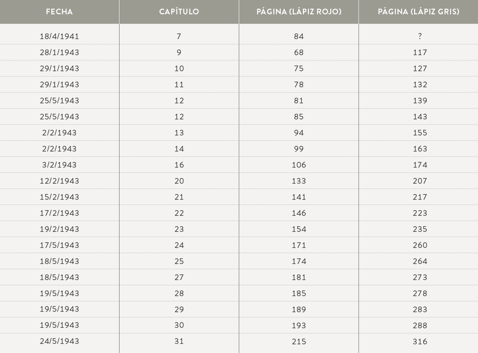478x353 pixels.
Task: Click the PÁGINA (LÁPIZ ROJO) header
Action: [299, 12]
